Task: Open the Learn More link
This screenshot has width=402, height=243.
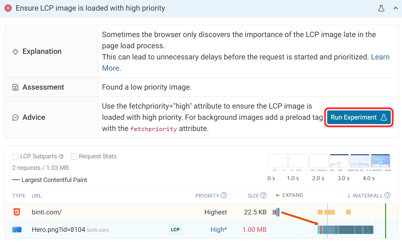Action: [x=380, y=57]
